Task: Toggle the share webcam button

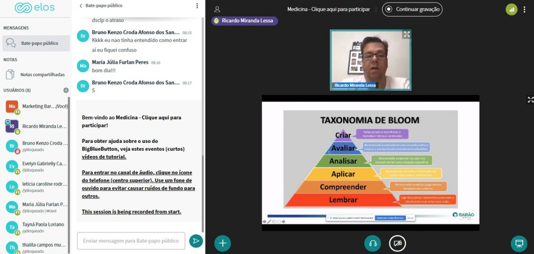Action: click(x=397, y=243)
